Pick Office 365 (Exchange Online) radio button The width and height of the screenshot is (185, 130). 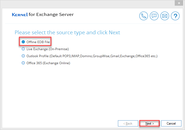coord(23,63)
